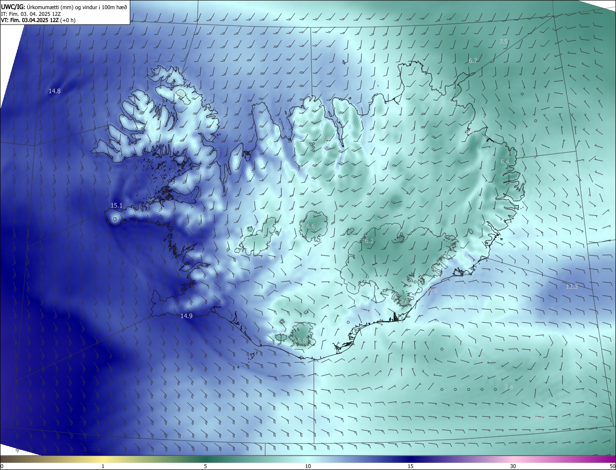Image resolution: width=616 pixels, height=470 pixels.
Task: Select the colorbar tick label 50
Action: tap(613, 467)
